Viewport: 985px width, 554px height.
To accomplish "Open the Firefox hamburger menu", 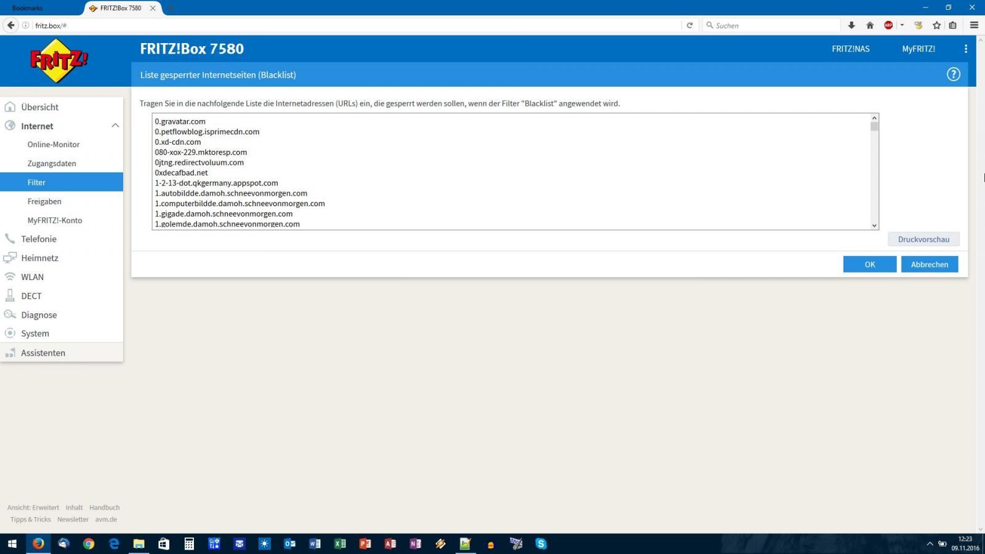I will [974, 25].
